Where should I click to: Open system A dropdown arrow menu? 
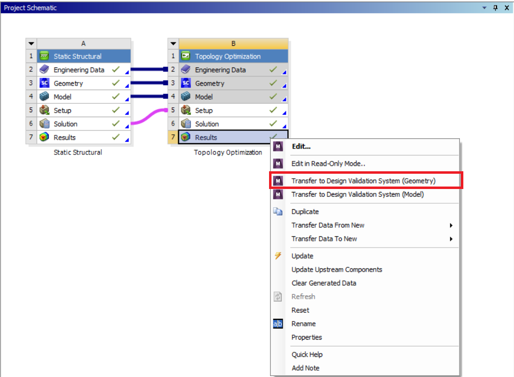point(31,43)
